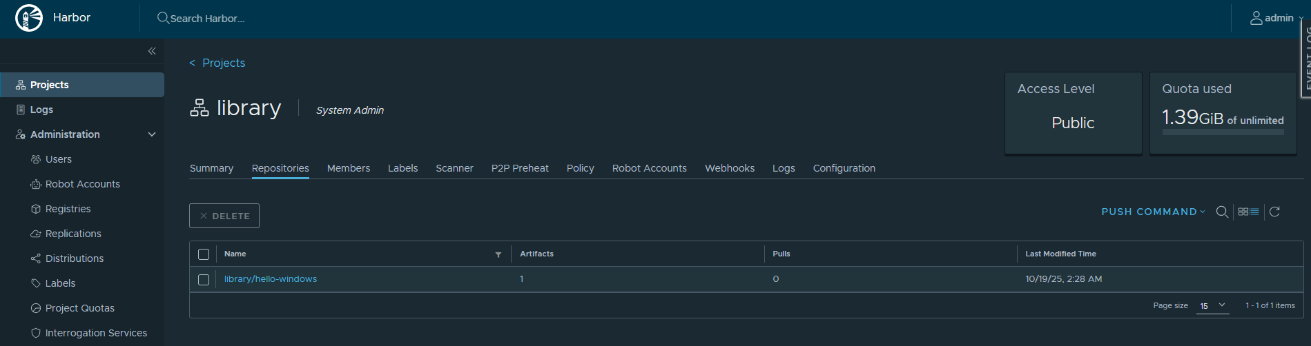Switch the card/list view toggle icon

[x=1248, y=212]
